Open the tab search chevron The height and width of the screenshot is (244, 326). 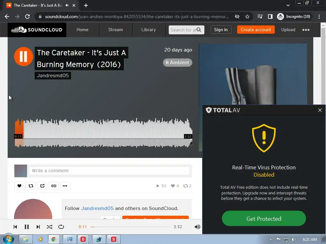click(x=288, y=5)
